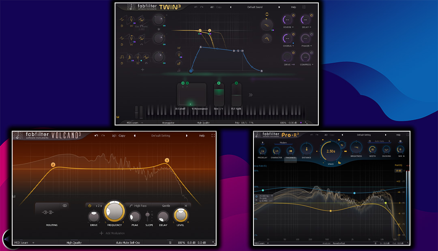
Task: Open the PHASER dropdown in Twin 3
Action: [x=307, y=46]
